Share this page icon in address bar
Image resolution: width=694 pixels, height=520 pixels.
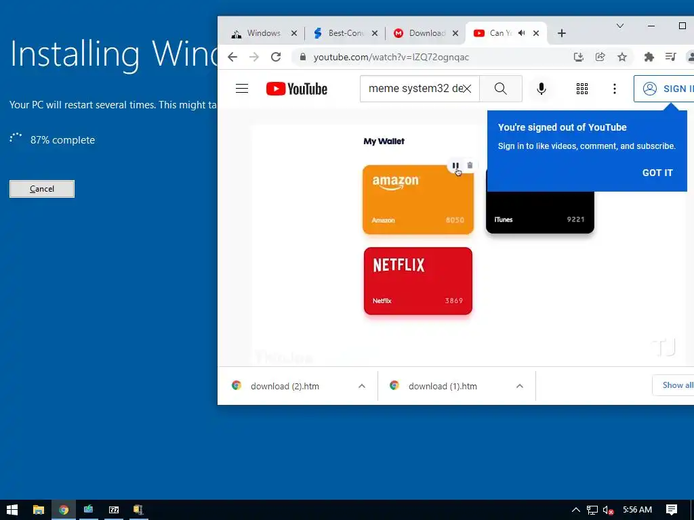click(x=600, y=57)
